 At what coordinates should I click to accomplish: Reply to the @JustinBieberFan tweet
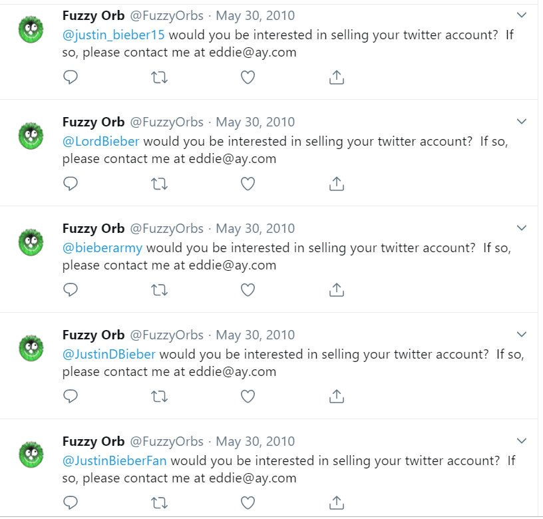tap(71, 503)
